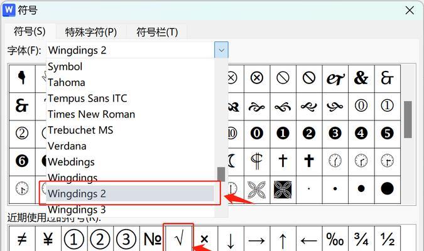
Task: Switch to the 符号(S) tab
Action: coord(30,31)
